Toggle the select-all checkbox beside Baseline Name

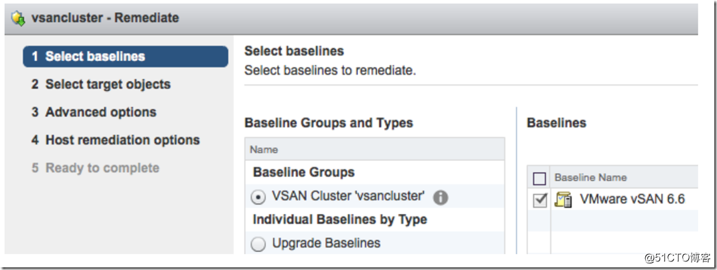tap(540, 178)
